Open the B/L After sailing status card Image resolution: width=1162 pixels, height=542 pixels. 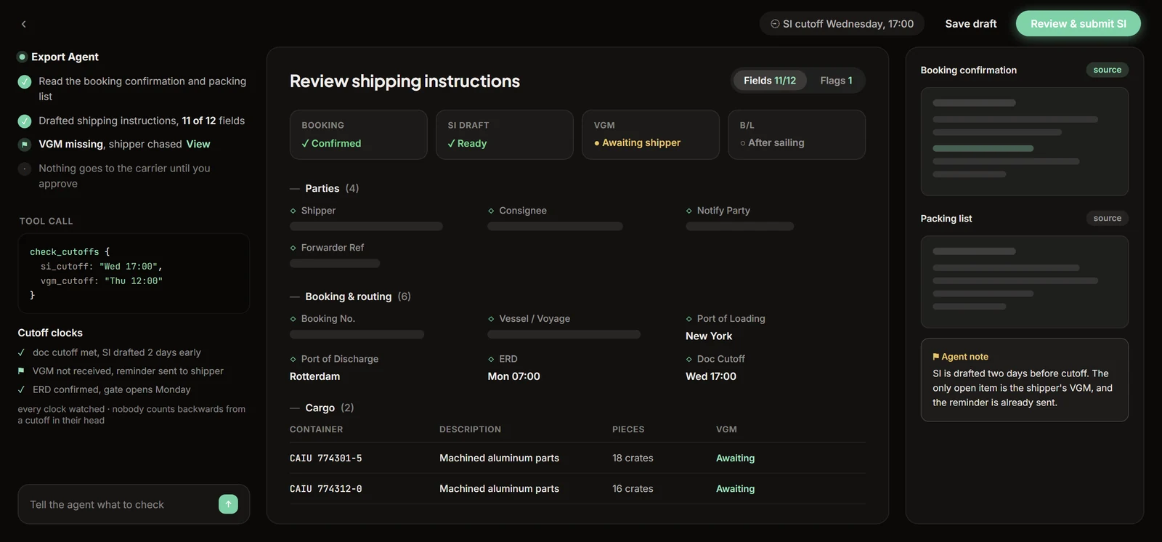(x=797, y=134)
